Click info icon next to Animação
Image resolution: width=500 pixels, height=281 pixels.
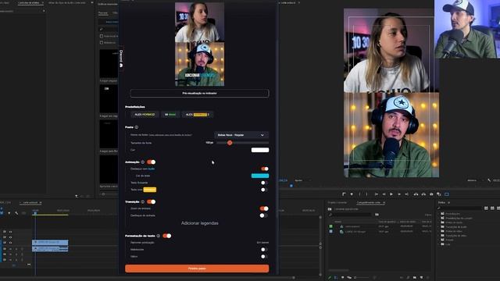click(x=143, y=162)
